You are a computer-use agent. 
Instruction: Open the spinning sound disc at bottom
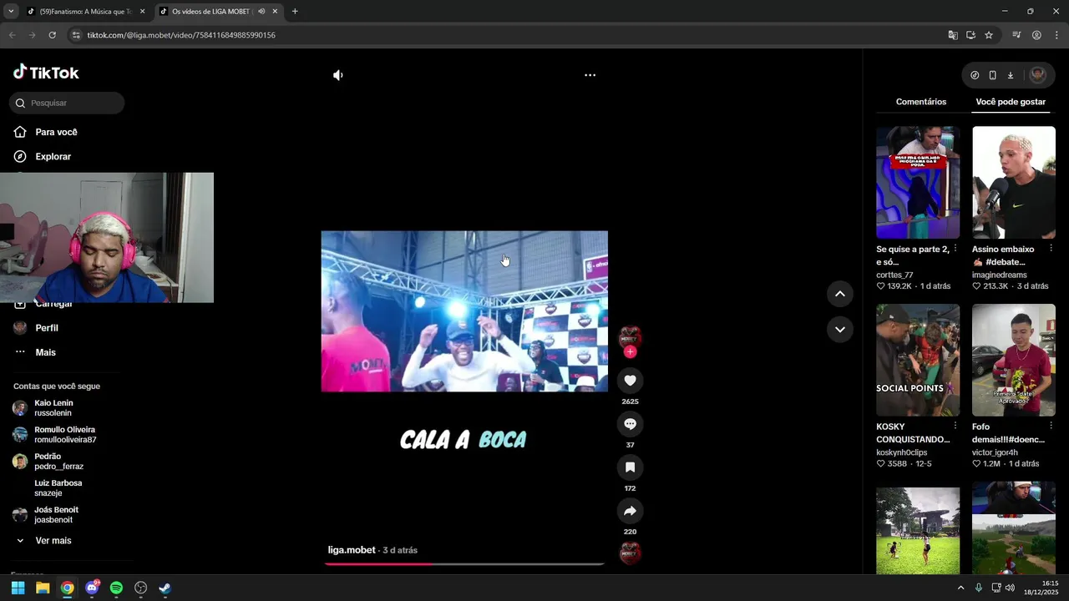(x=630, y=553)
